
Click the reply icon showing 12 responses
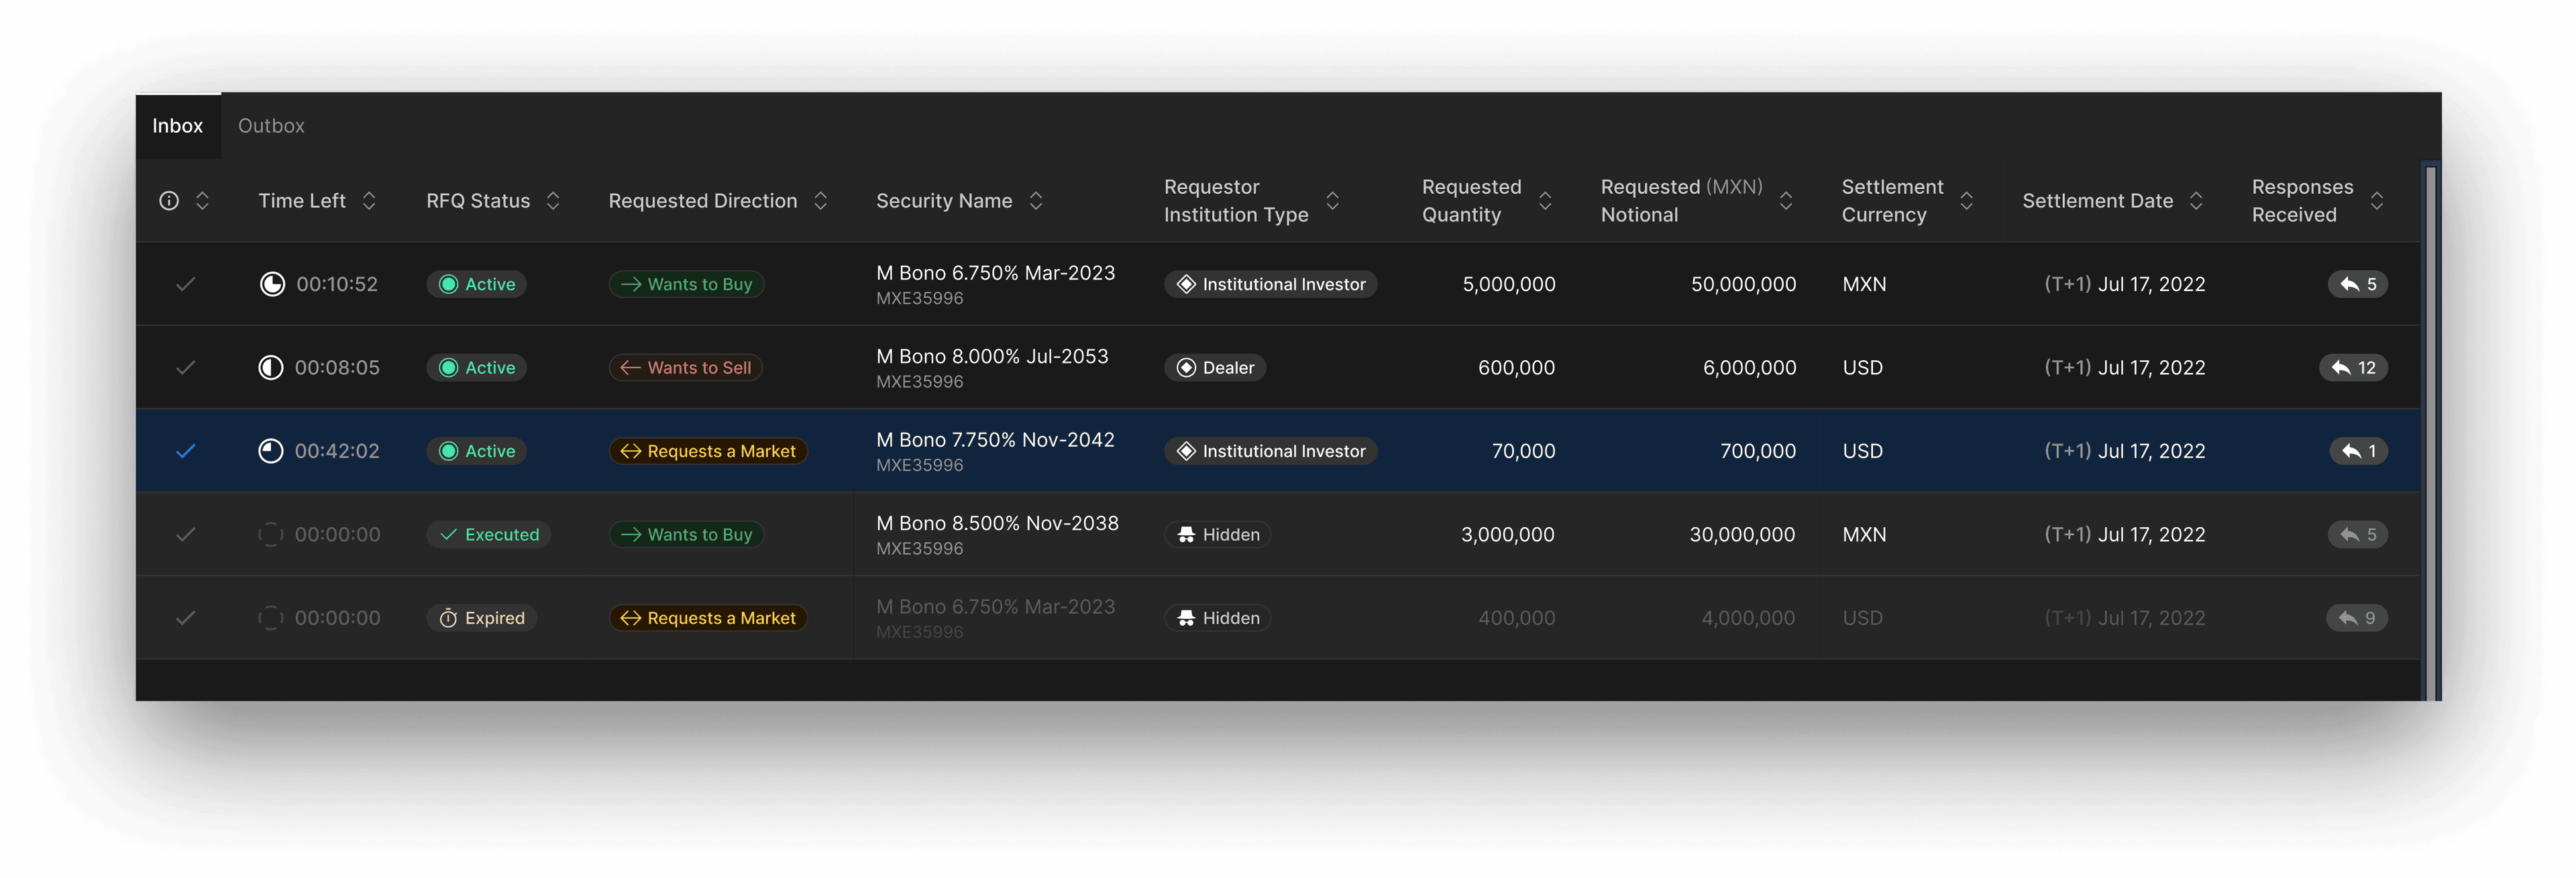pos(2353,368)
